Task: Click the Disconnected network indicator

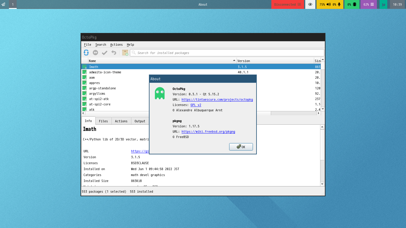Action: pos(288,4)
